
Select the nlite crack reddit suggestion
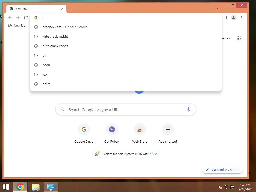coord(126,46)
